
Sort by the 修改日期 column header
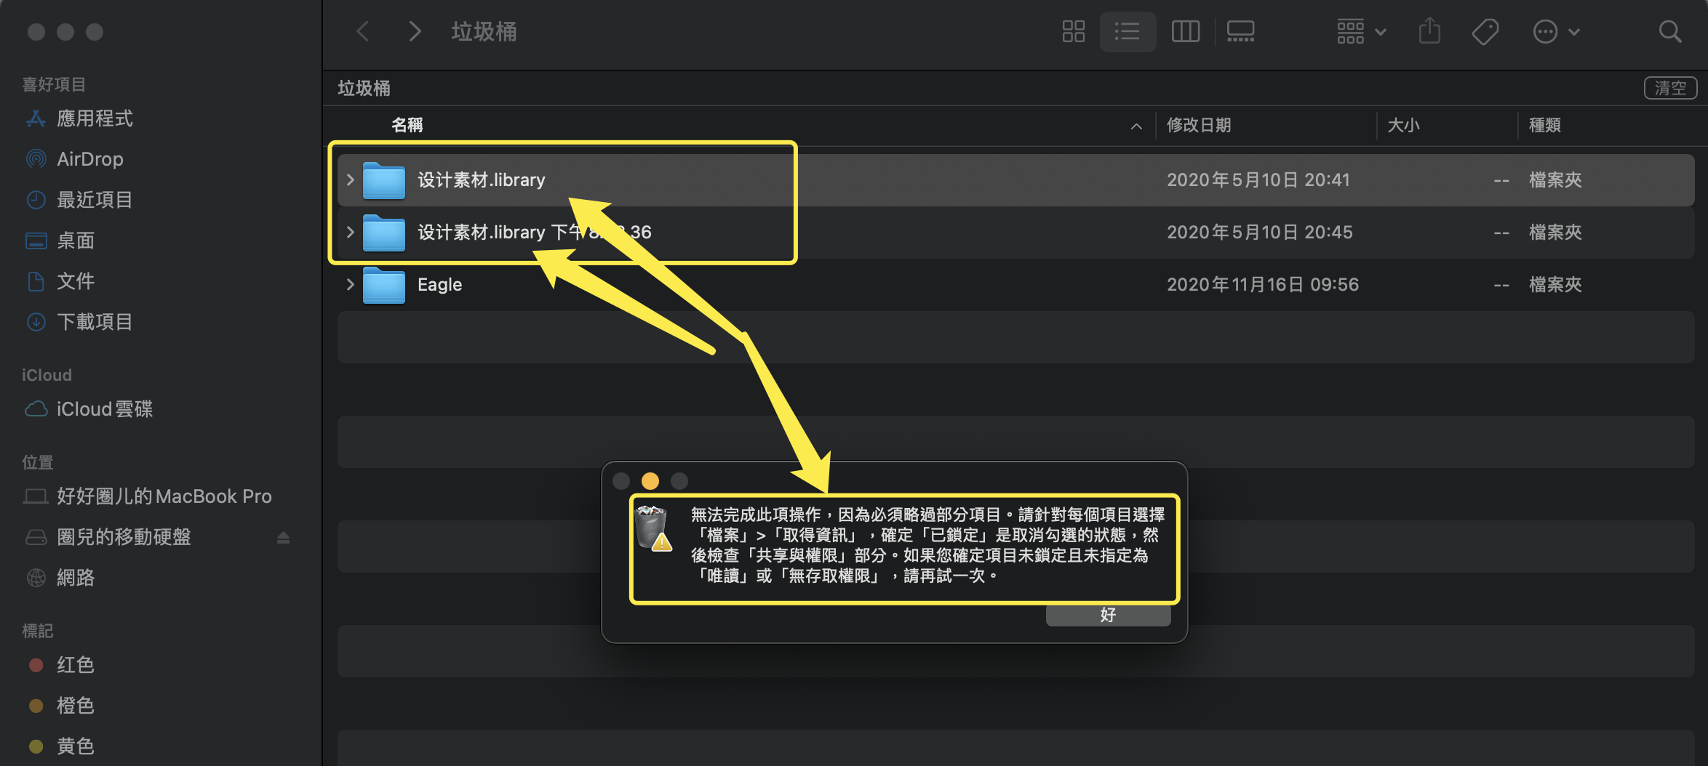1199,125
